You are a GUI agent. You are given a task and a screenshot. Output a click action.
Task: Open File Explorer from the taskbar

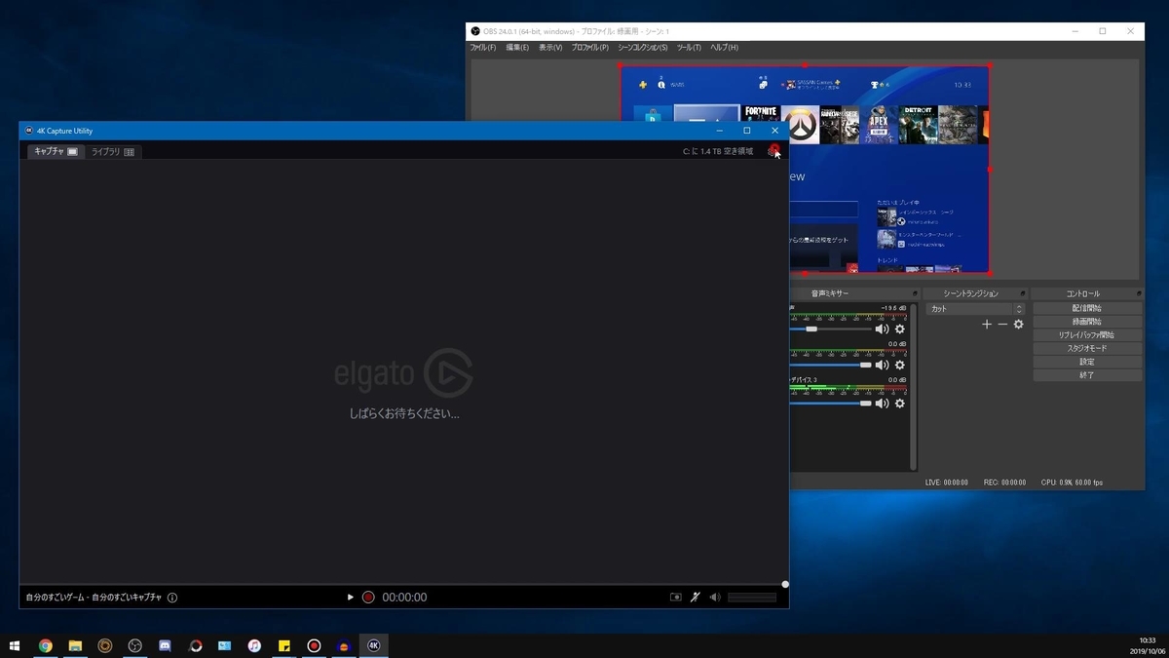(75, 645)
